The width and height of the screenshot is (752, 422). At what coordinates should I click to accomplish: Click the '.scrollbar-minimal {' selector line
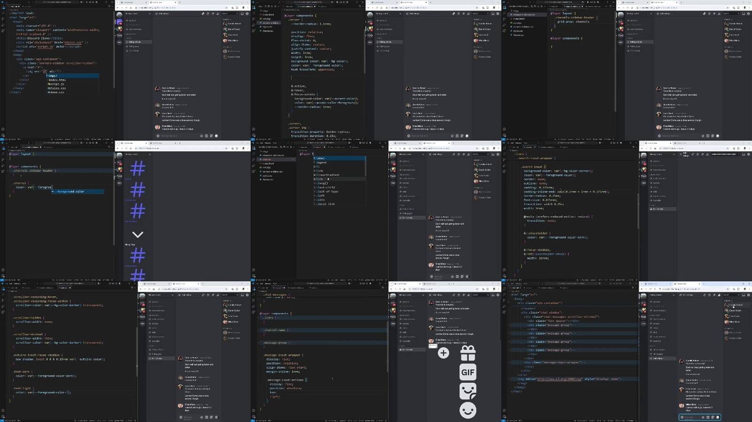29,334
